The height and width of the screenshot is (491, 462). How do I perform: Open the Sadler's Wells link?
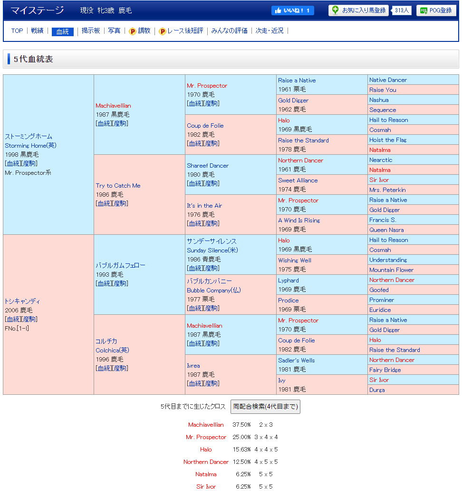(x=297, y=361)
